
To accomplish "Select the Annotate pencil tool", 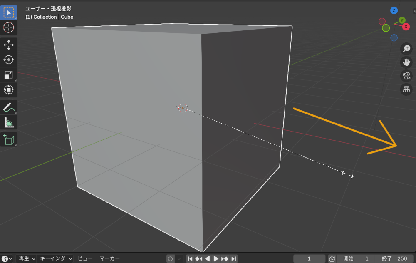I will point(8,107).
